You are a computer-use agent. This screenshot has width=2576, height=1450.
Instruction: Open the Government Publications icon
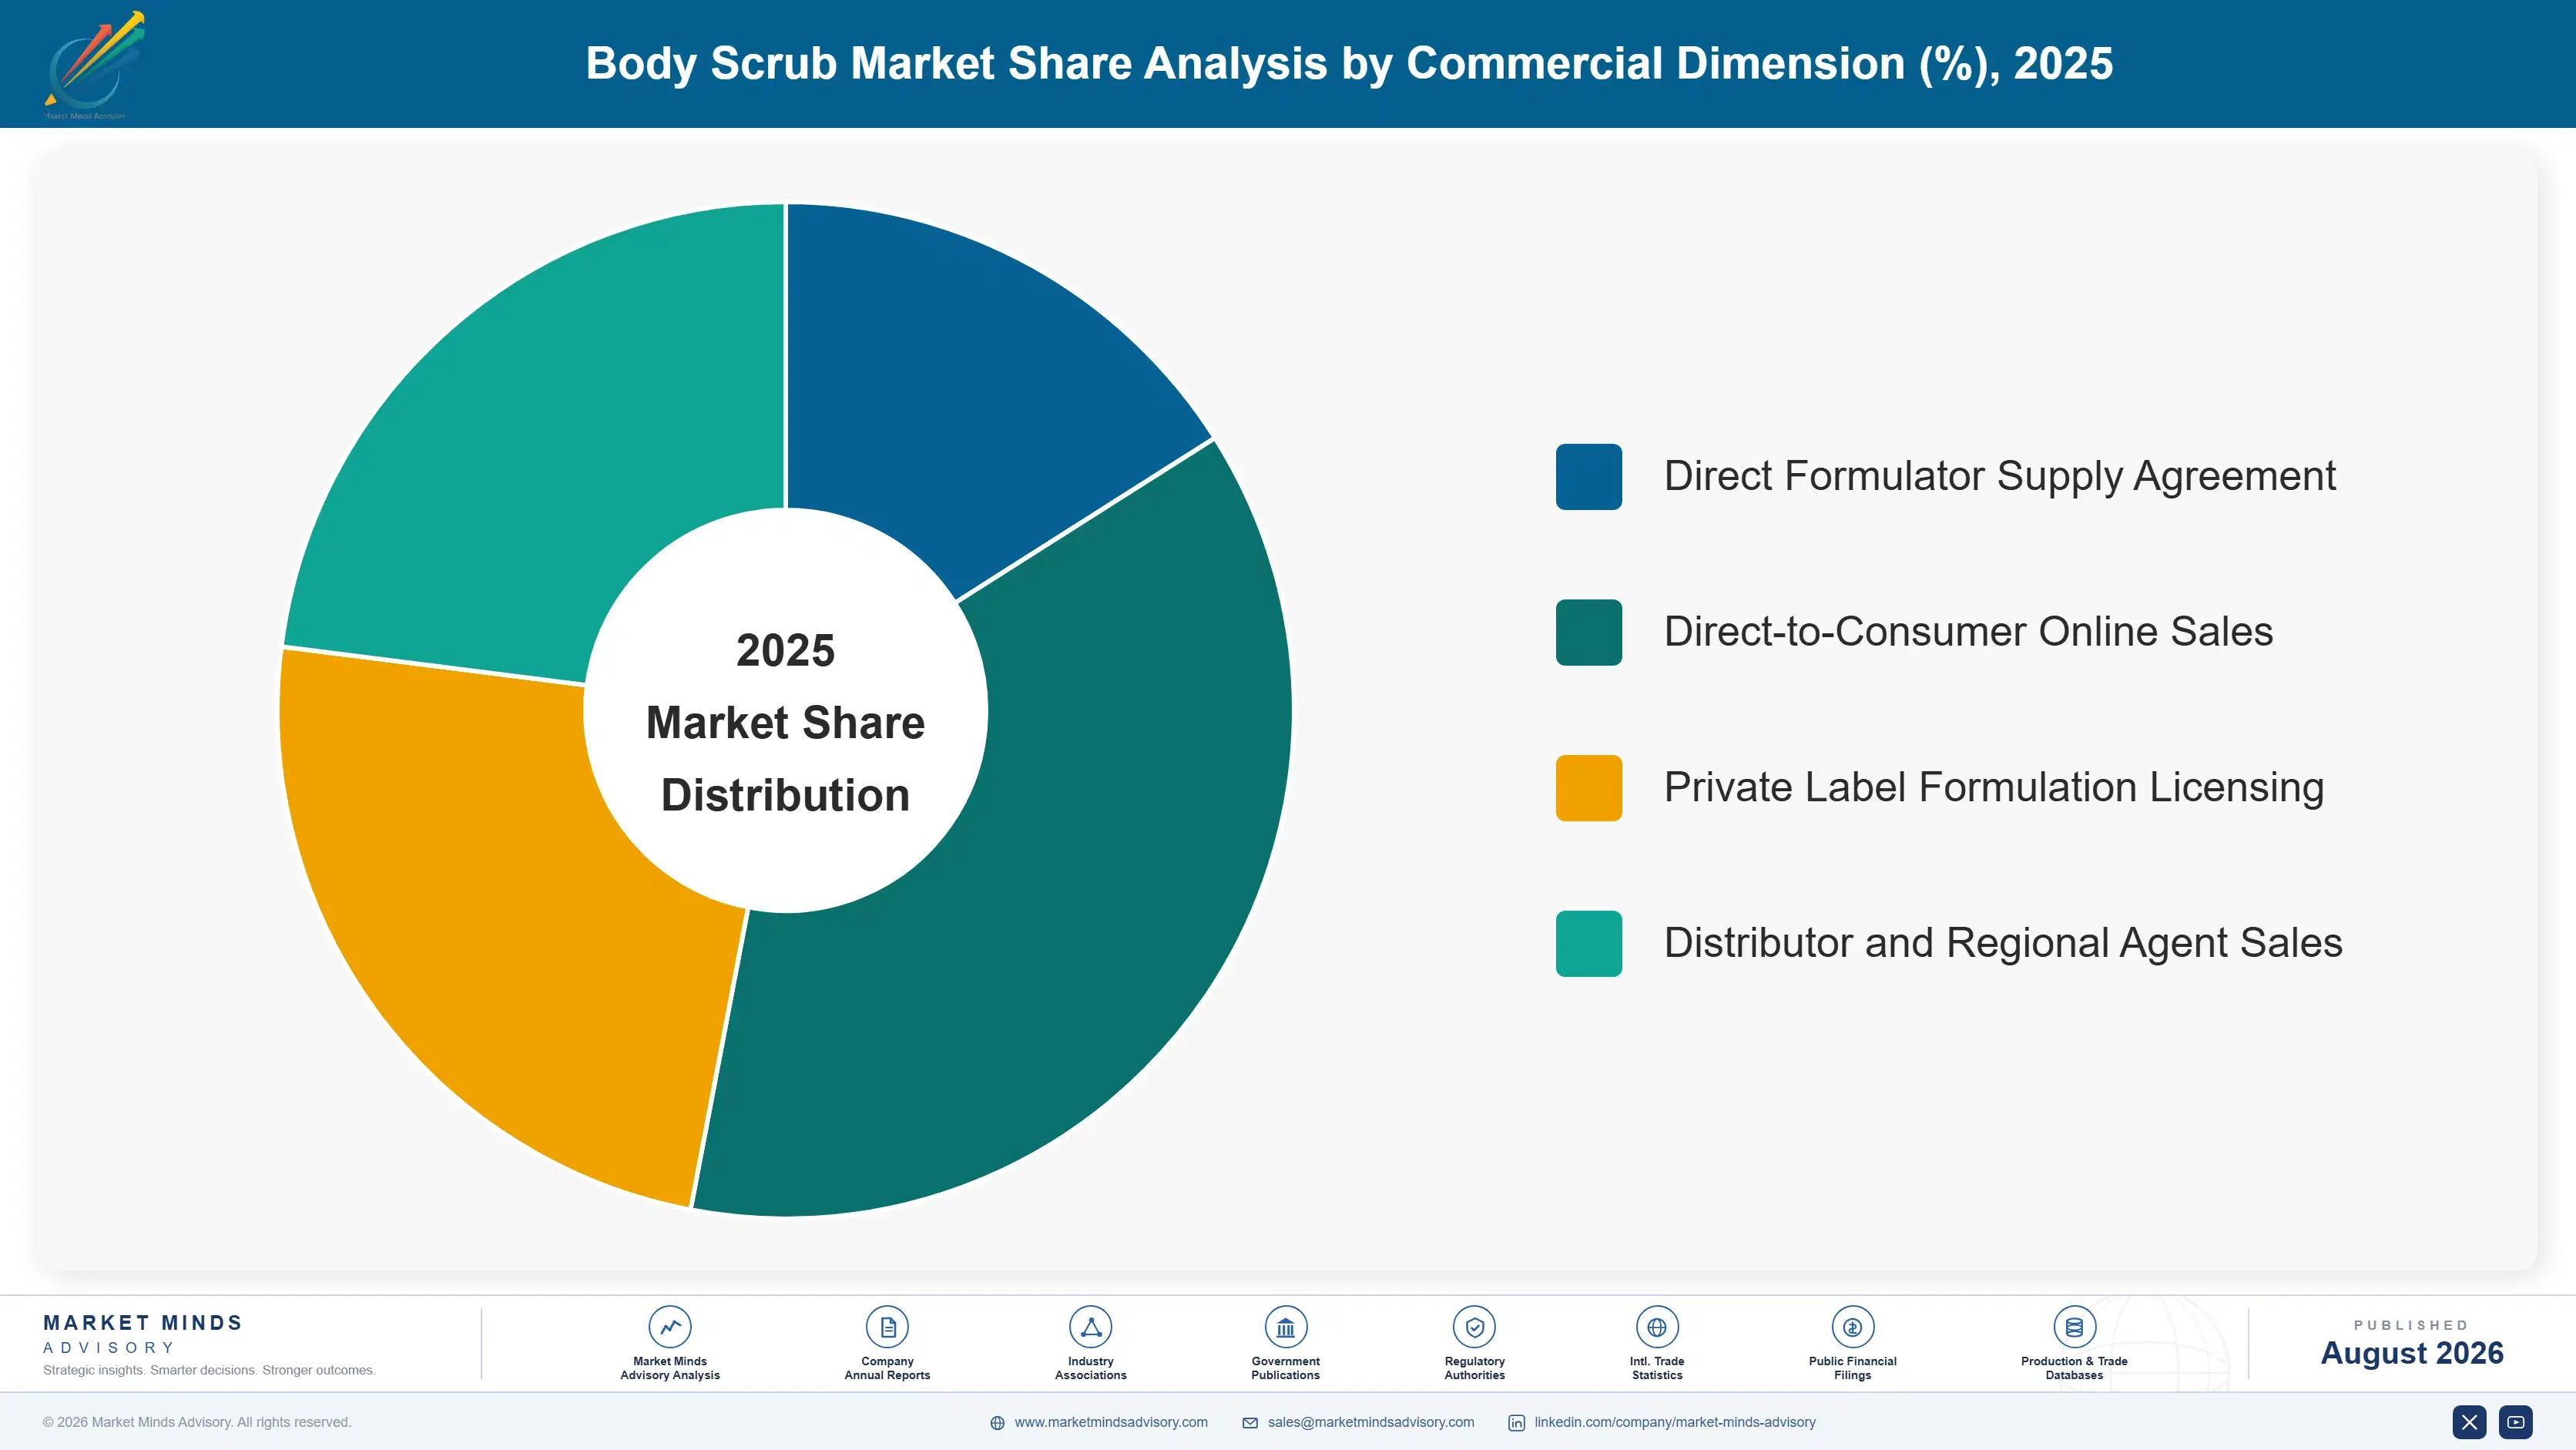coord(1285,1327)
